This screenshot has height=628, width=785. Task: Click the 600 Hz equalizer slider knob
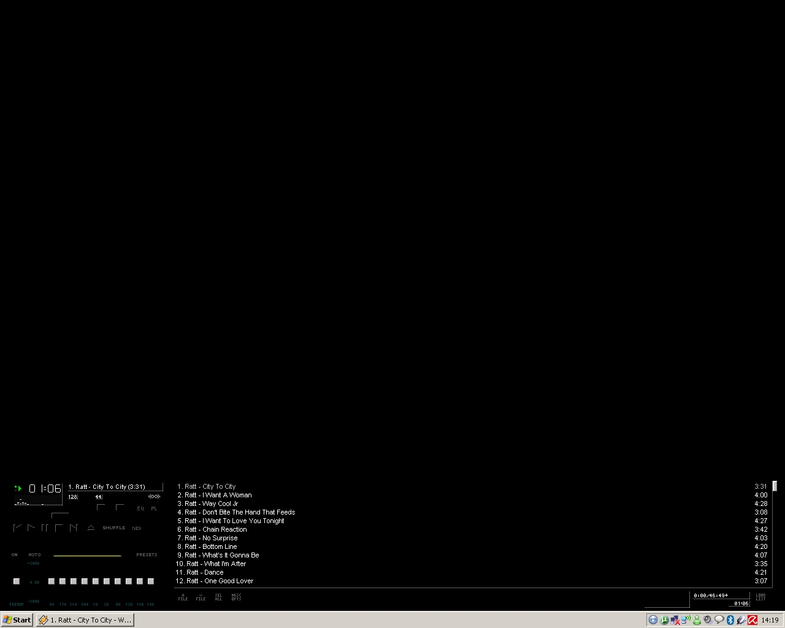point(85,581)
